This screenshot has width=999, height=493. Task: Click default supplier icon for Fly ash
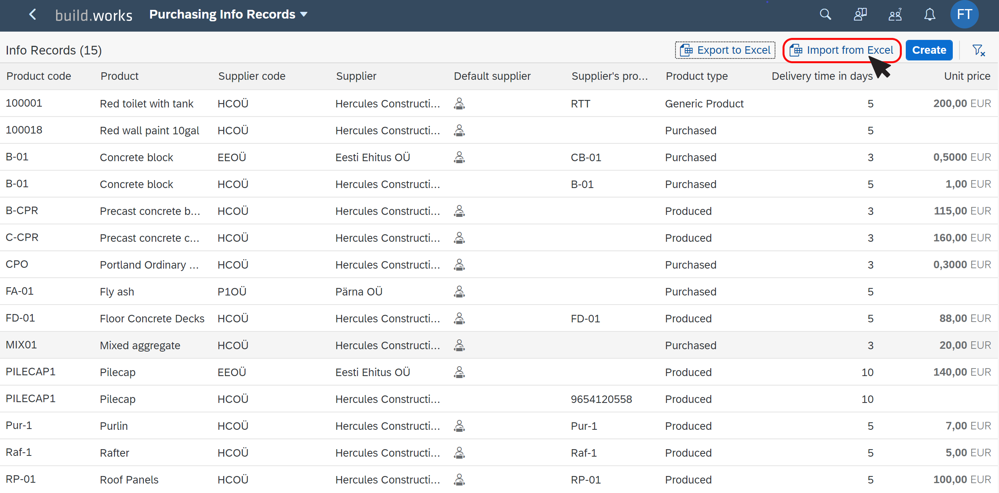pyautogui.click(x=459, y=292)
